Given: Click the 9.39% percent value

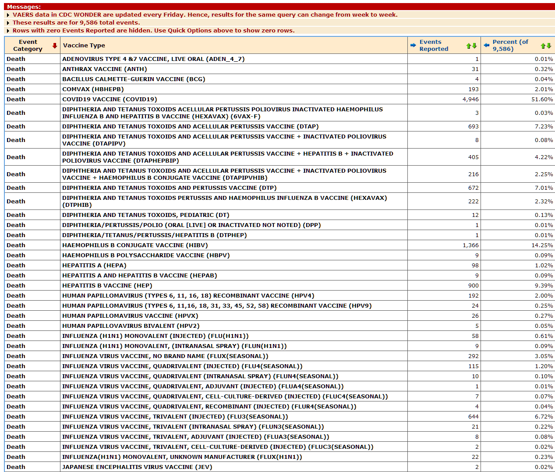Looking at the screenshot, I should (544, 286).
